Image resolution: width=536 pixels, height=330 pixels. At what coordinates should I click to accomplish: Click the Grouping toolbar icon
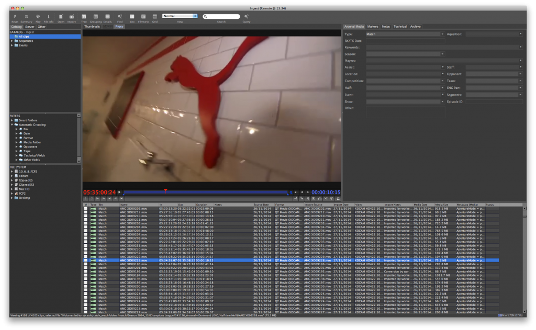click(x=96, y=17)
